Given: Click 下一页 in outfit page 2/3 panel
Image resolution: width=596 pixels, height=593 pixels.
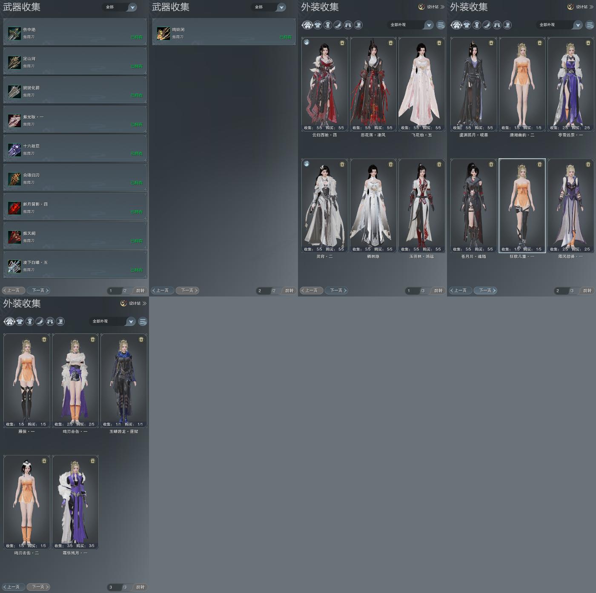Looking at the screenshot, I should click(485, 291).
